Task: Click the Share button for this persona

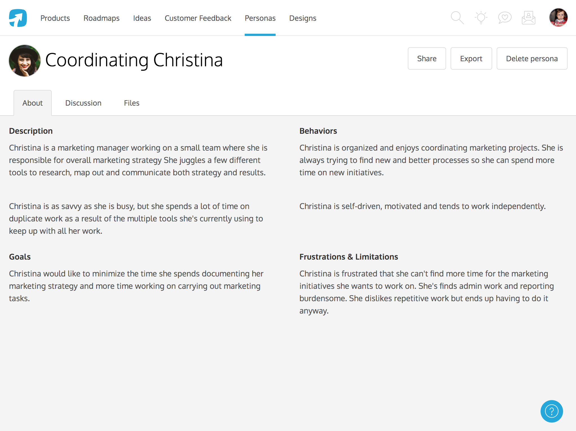Action: pos(426,58)
